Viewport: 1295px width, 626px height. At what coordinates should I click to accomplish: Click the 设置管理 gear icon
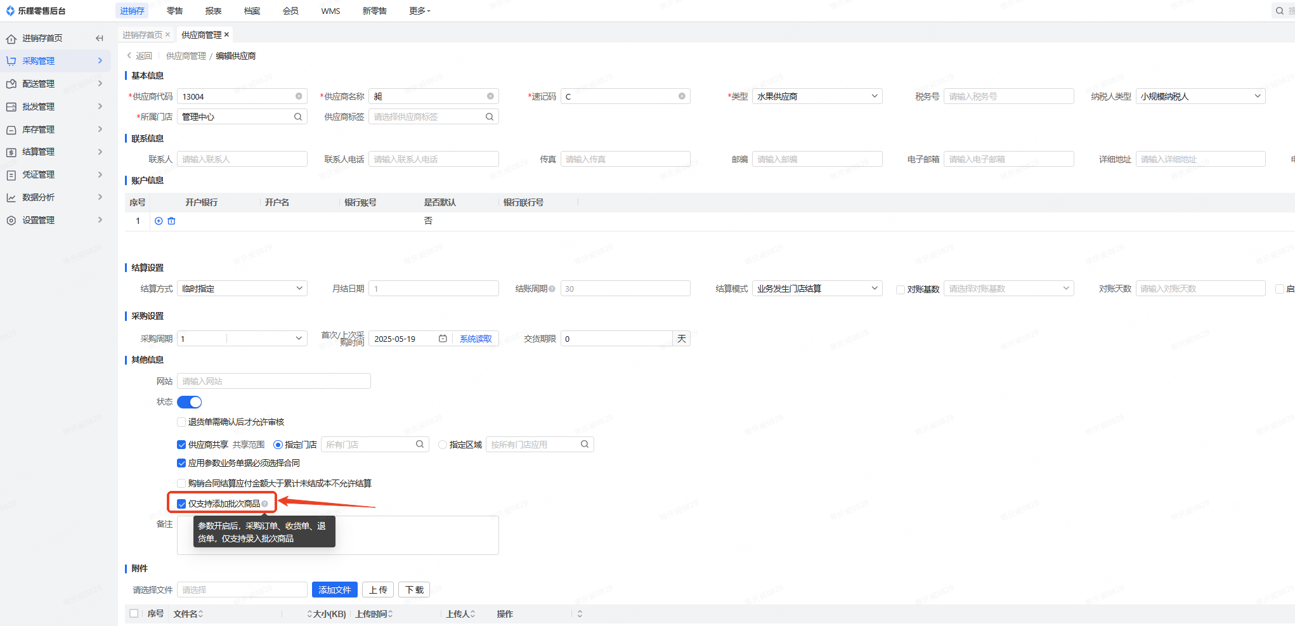(x=11, y=220)
